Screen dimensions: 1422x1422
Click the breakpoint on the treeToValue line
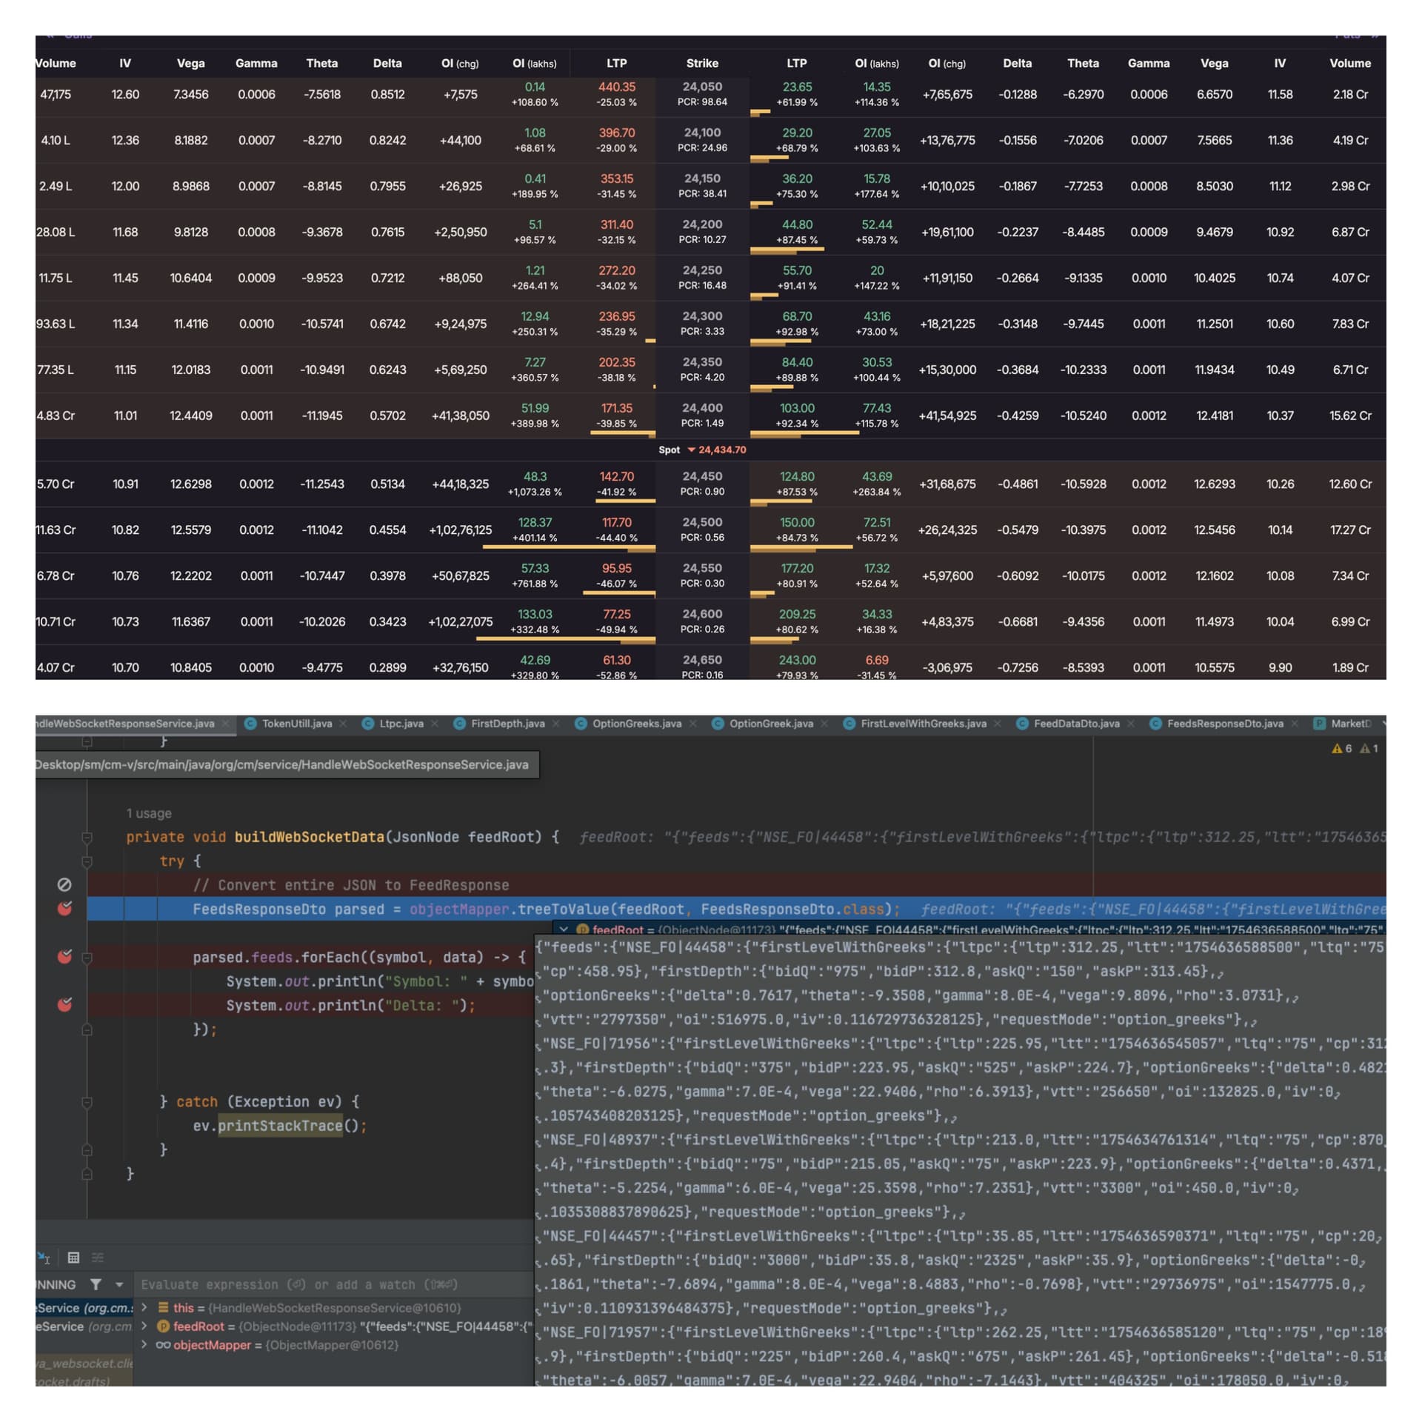64,909
